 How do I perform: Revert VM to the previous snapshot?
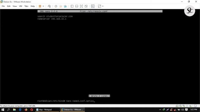coord(61,6)
